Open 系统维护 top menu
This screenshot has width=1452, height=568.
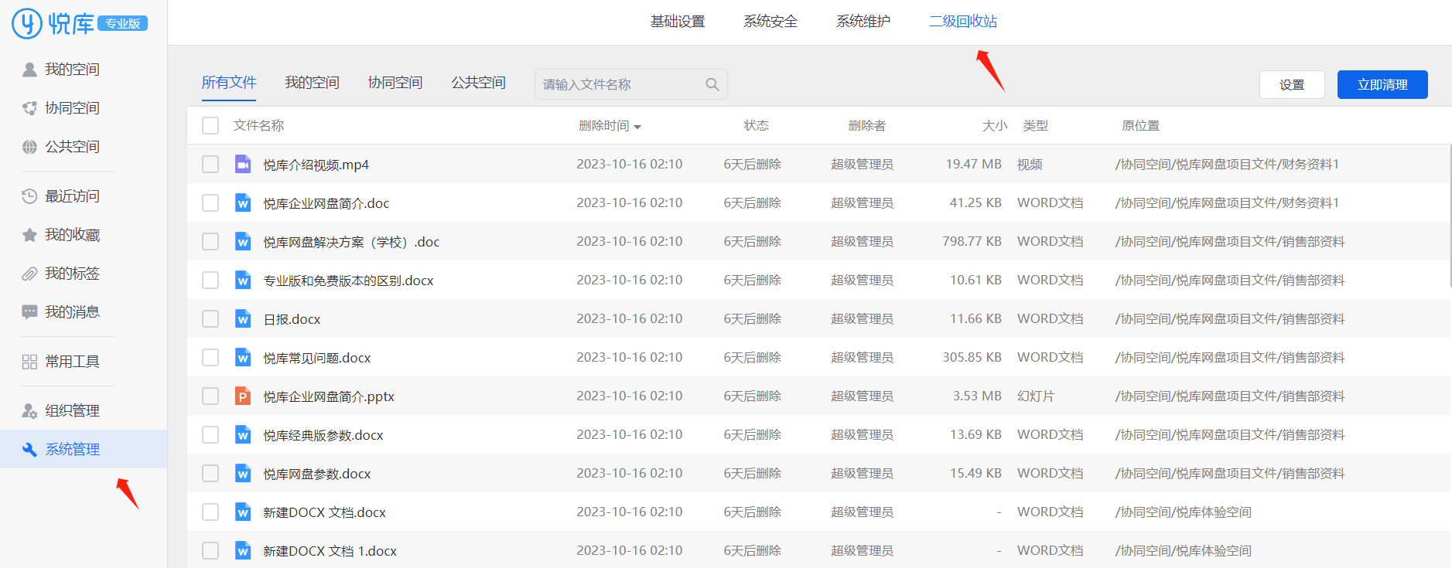863,22
